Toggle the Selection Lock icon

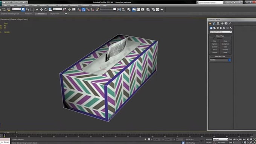(145, 139)
